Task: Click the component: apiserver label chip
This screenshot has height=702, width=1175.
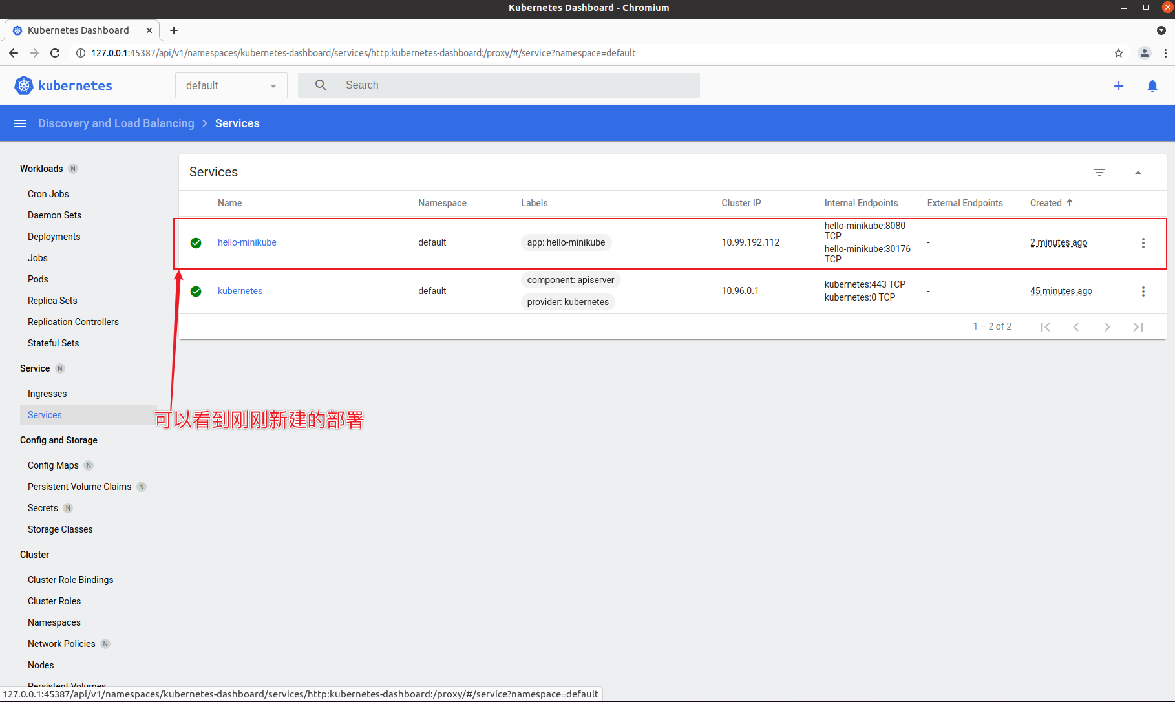Action: (571, 280)
